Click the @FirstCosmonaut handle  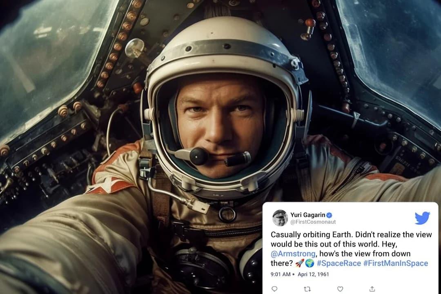[313, 222]
